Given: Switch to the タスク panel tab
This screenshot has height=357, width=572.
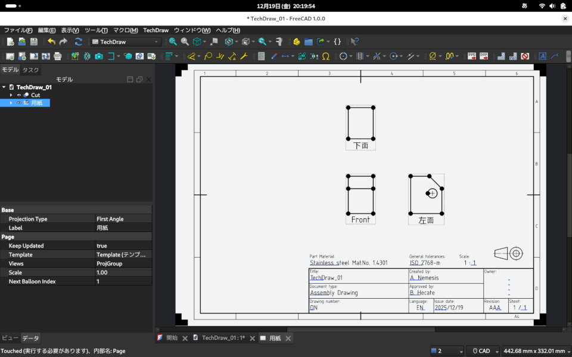Looking at the screenshot, I should coord(31,70).
